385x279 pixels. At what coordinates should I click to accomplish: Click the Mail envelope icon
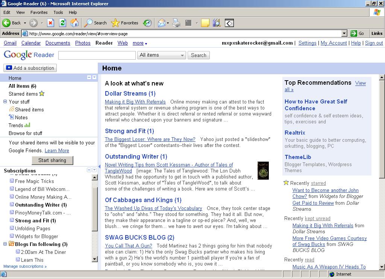pos(162,23)
